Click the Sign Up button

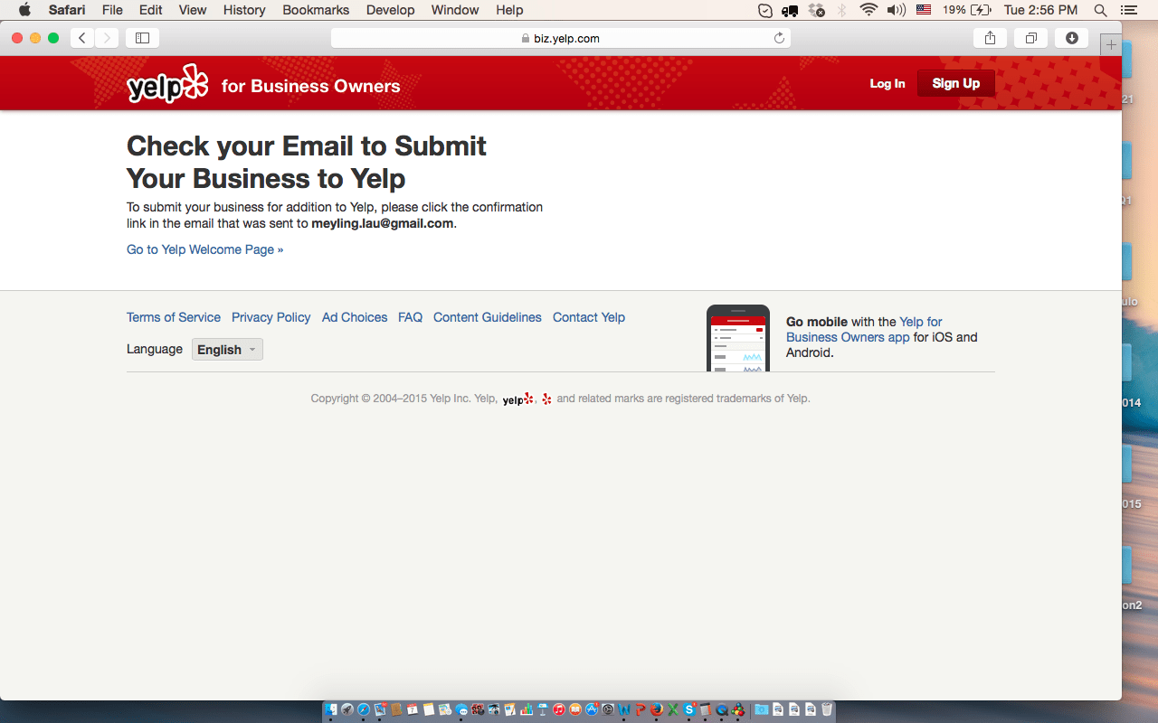(x=956, y=83)
